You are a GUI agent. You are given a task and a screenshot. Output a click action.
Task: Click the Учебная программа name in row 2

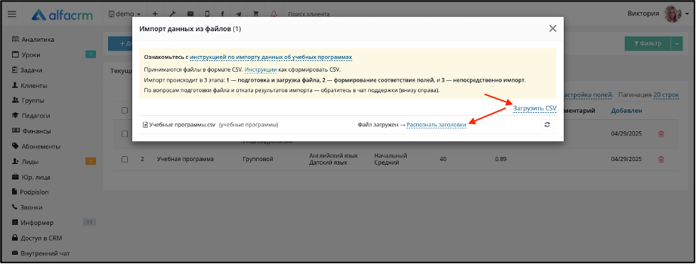coord(185,159)
